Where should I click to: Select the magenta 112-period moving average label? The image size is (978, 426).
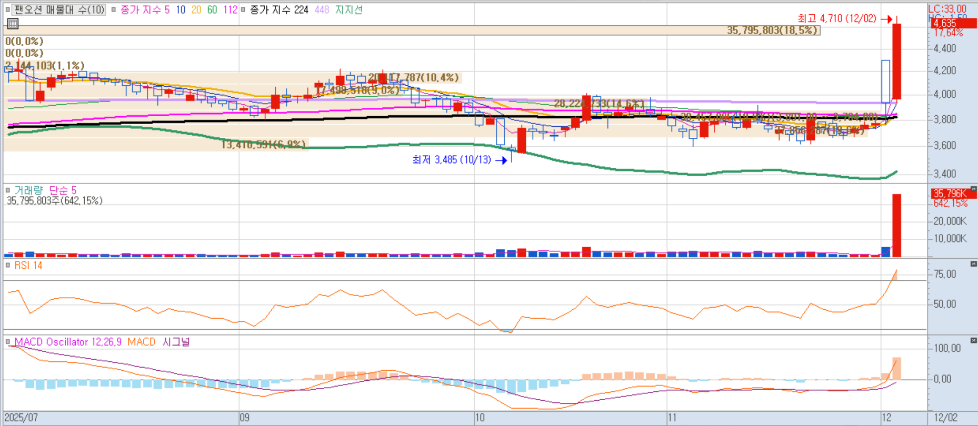pyautogui.click(x=231, y=9)
